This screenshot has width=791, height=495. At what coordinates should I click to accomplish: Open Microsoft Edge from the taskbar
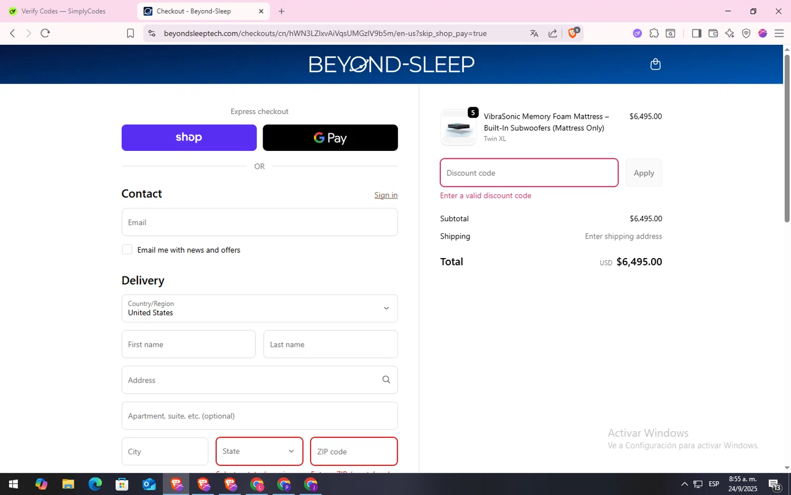click(x=95, y=484)
